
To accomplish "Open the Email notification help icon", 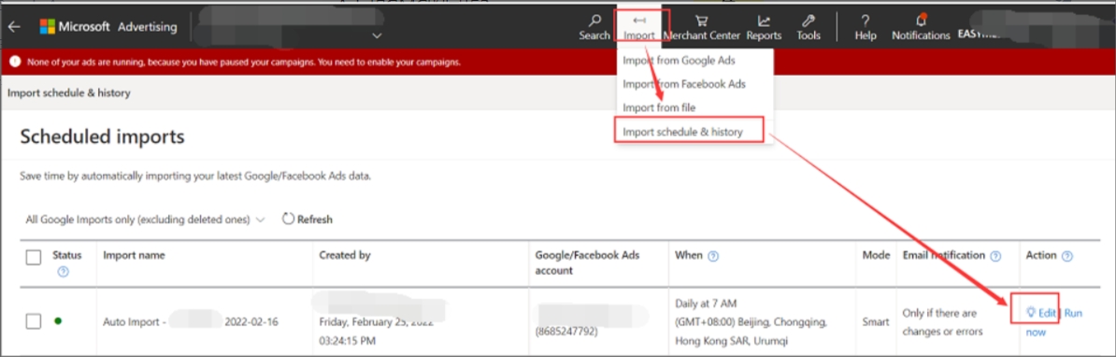I will coord(995,256).
